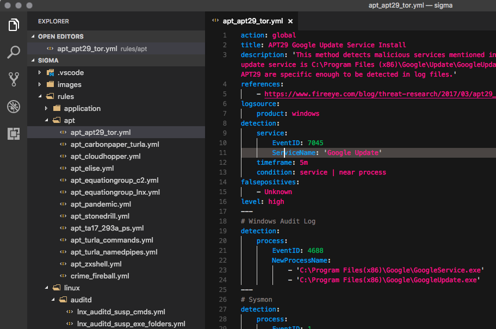Open the Search view icon
The width and height of the screenshot is (496, 329).
[x=14, y=52]
